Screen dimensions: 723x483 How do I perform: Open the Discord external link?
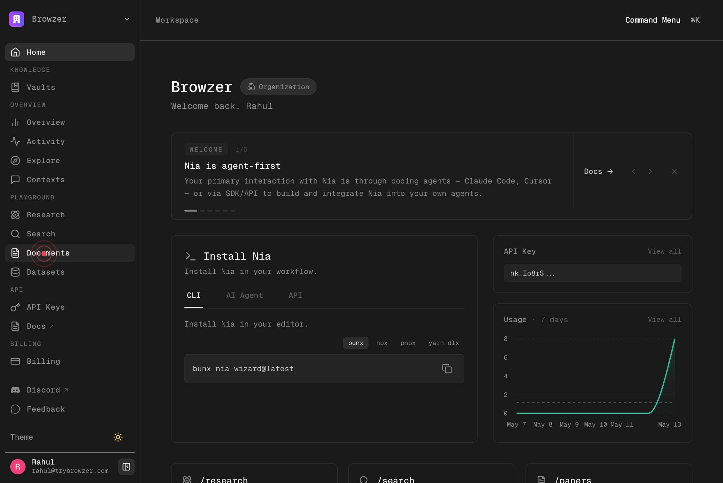pyautogui.click(x=70, y=390)
